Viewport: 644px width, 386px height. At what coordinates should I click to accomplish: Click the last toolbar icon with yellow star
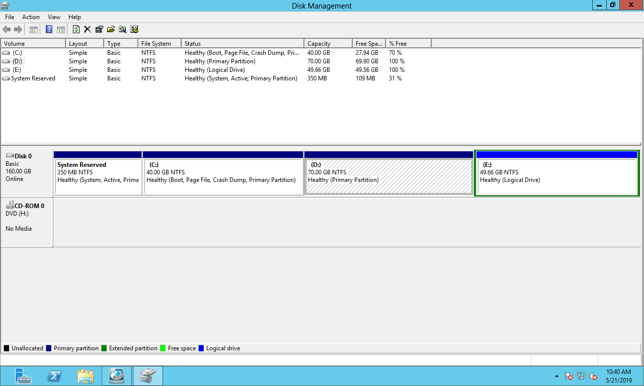tap(134, 30)
